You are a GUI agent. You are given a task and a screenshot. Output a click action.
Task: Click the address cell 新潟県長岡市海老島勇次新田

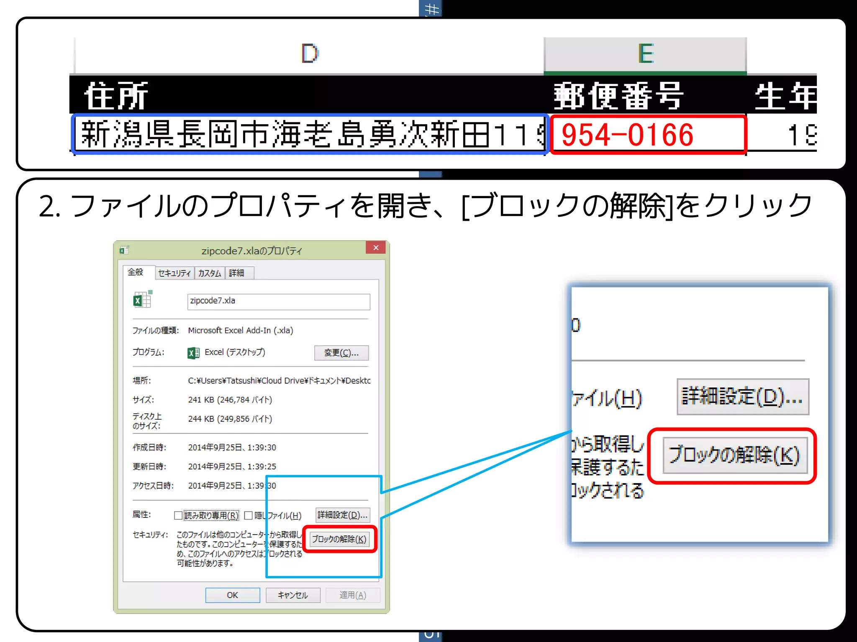click(x=310, y=134)
